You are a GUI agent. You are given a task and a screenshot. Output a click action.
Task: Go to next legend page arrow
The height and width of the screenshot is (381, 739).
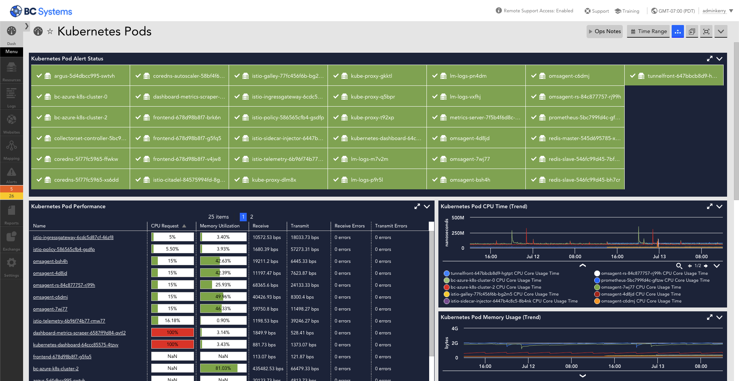[x=706, y=266]
